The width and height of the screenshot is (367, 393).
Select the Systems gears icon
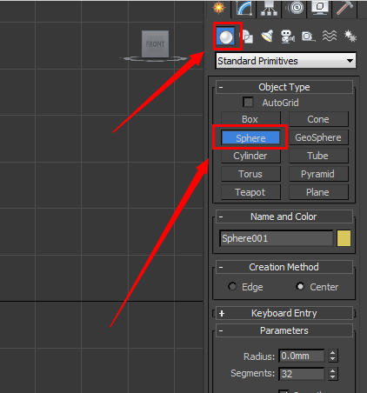click(x=350, y=37)
